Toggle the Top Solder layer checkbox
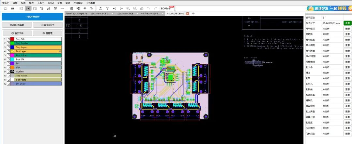352x144 pixels. tap(8, 43)
